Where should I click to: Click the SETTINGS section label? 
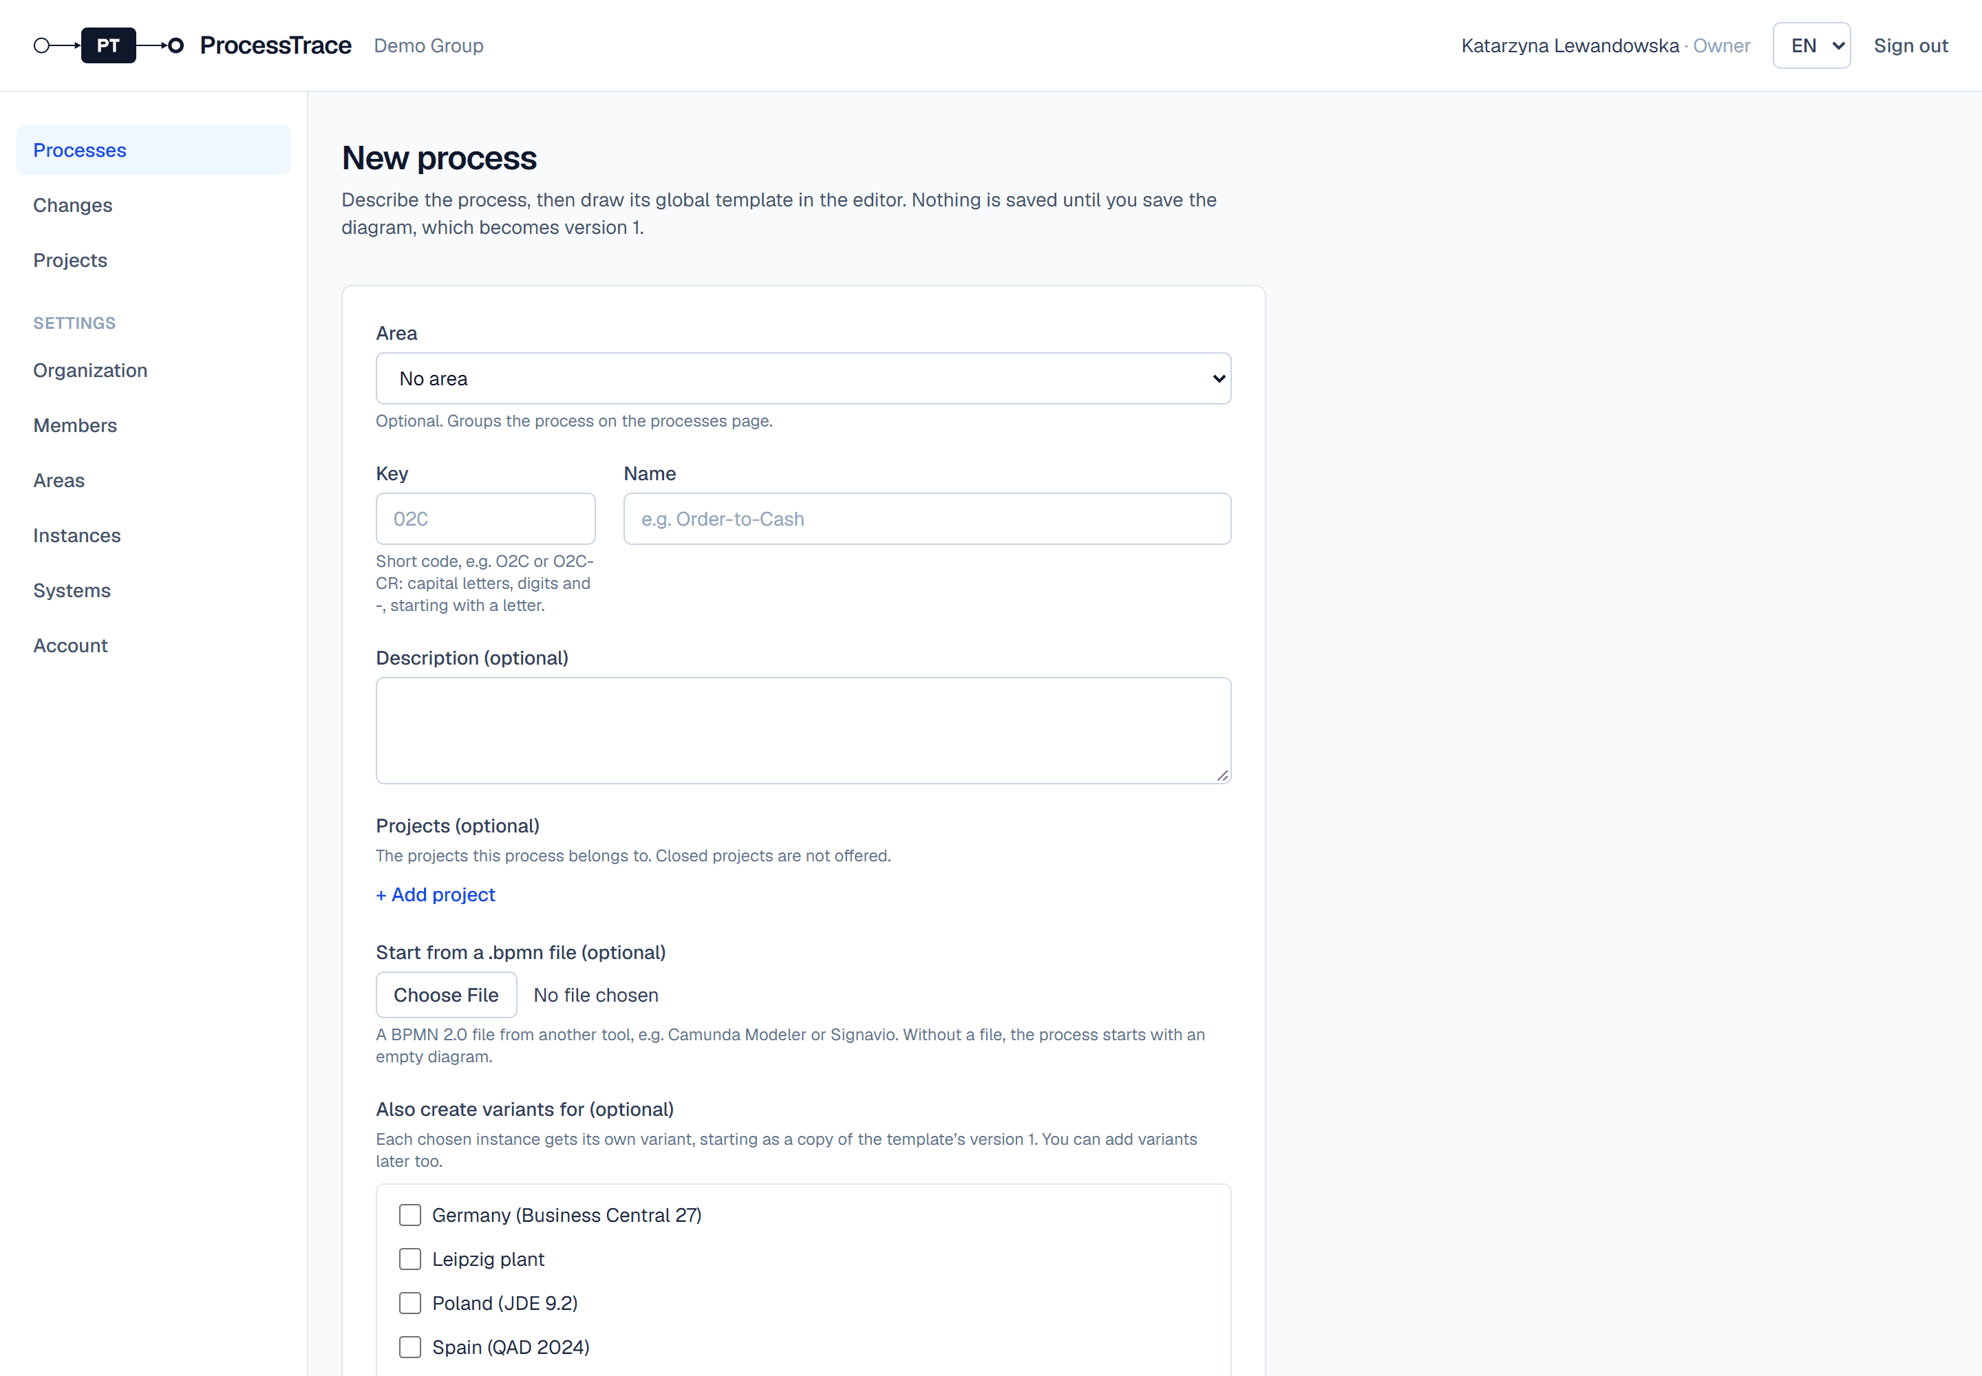pos(74,323)
